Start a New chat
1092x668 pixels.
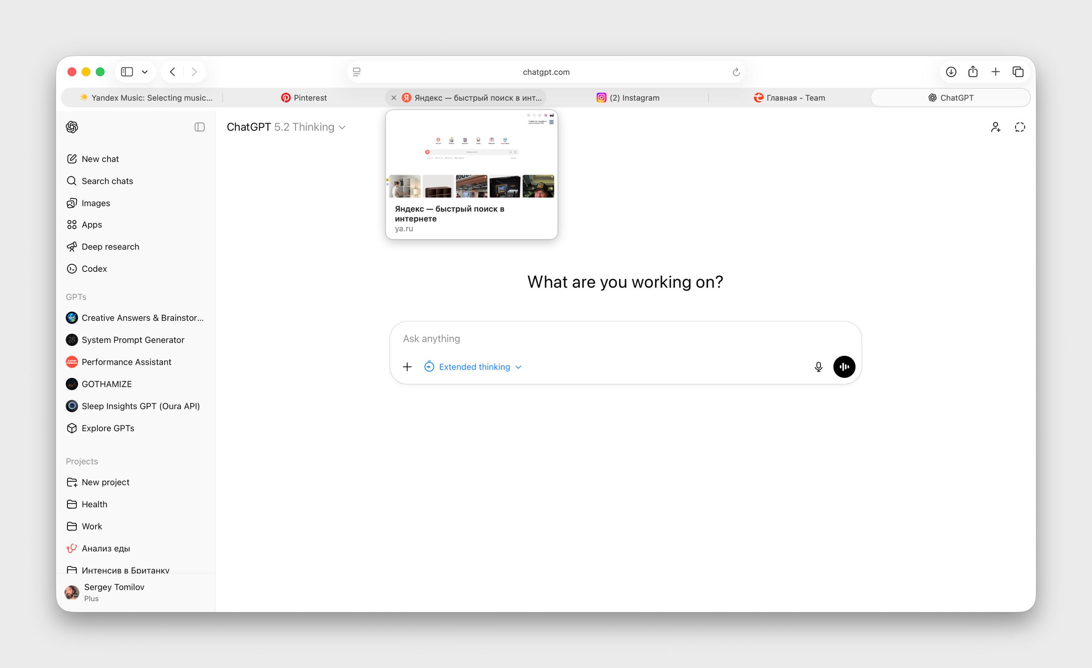tap(136, 159)
